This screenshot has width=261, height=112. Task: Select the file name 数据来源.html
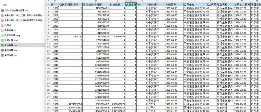click(x=11, y=40)
